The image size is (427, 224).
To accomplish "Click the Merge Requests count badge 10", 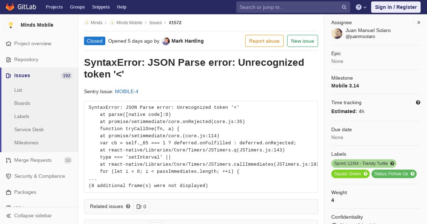I will click(68, 160).
